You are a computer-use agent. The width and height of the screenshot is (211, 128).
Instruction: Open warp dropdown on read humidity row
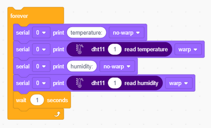(x=179, y=83)
